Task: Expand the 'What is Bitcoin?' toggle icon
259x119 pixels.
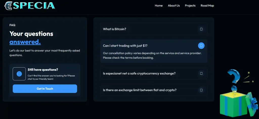Action: tap(201, 29)
